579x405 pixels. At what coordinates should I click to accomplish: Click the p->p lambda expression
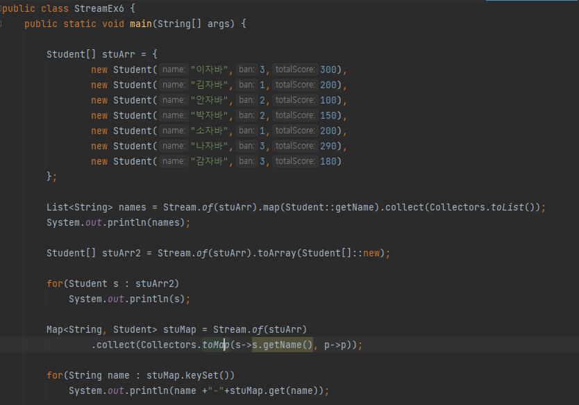point(335,345)
